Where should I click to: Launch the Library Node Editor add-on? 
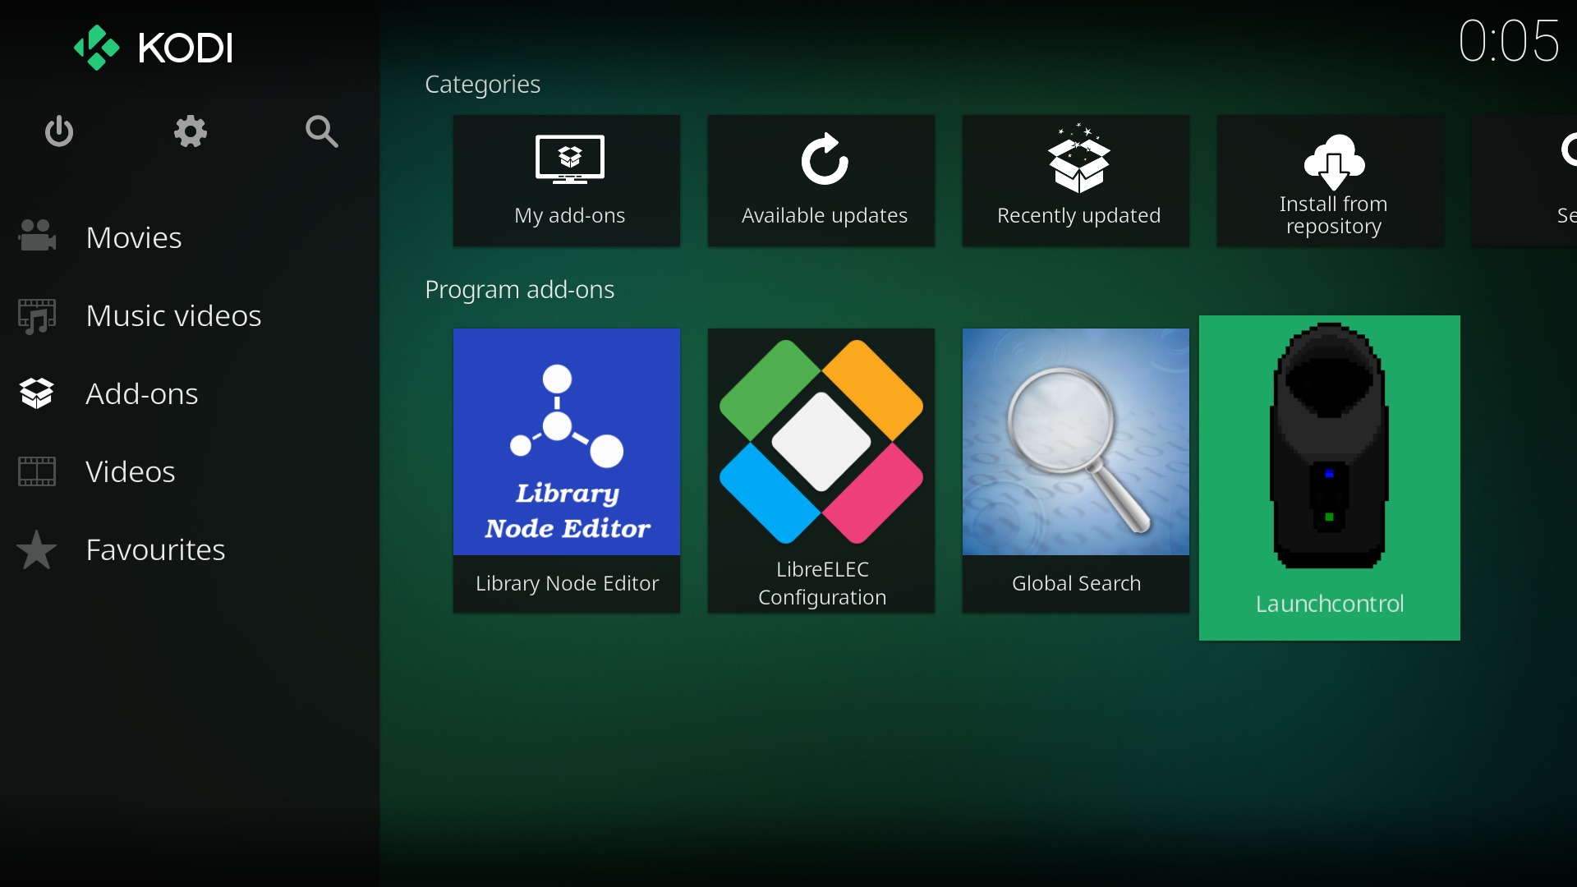[x=567, y=470]
